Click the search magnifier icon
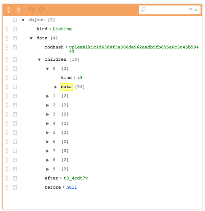 [x=143, y=9]
